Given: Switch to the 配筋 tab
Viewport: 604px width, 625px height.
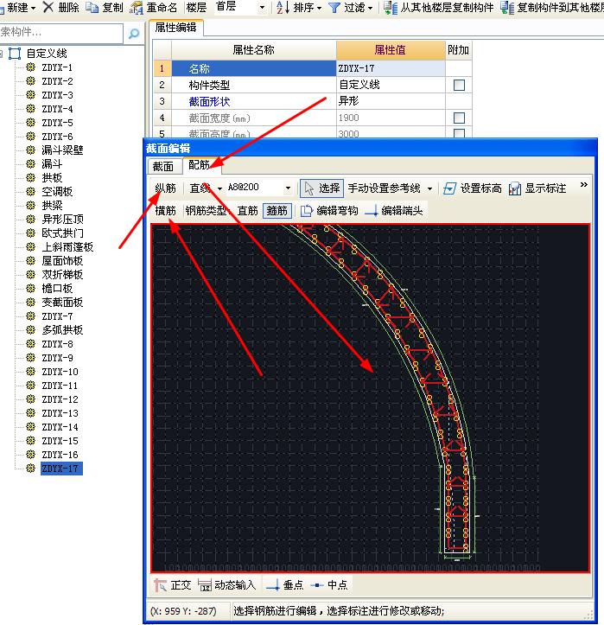Looking at the screenshot, I should coord(200,165).
